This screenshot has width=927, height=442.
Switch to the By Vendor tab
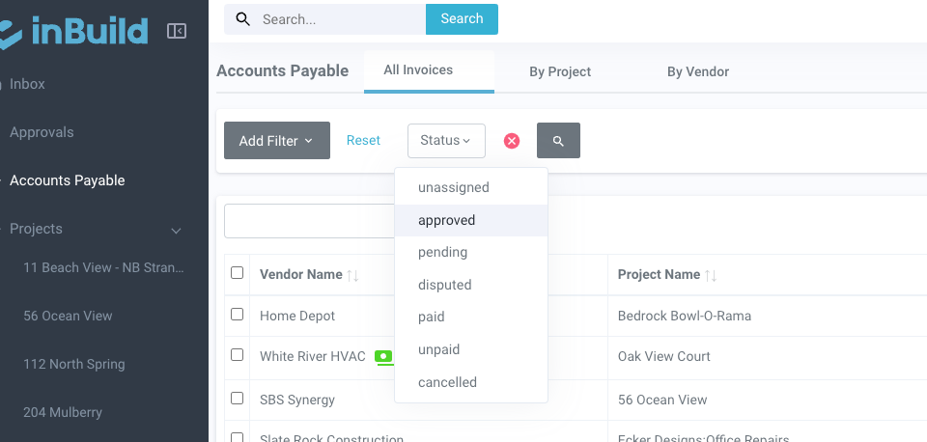point(698,71)
